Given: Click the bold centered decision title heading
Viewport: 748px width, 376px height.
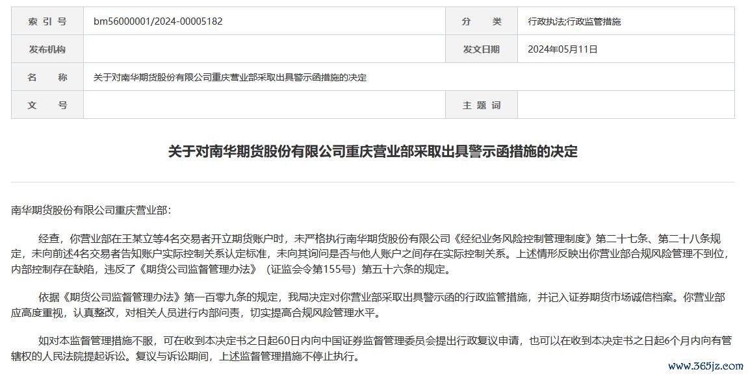Looking at the screenshot, I should 373,152.
